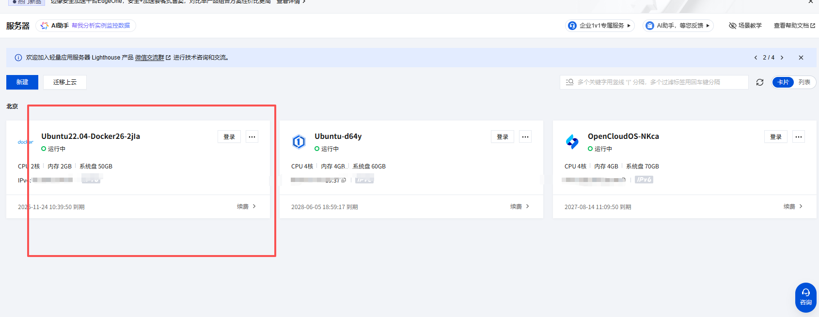This screenshot has width=819, height=317.
Task: Click the Docker logo icon
Action: point(26,142)
